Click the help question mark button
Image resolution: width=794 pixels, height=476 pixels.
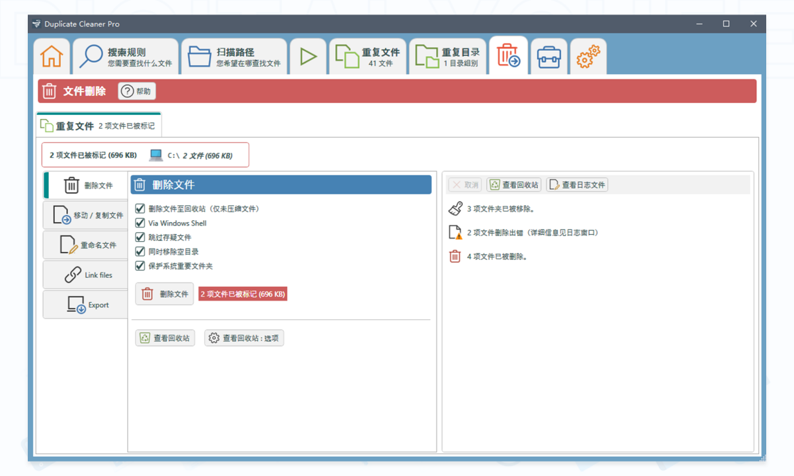click(x=137, y=91)
